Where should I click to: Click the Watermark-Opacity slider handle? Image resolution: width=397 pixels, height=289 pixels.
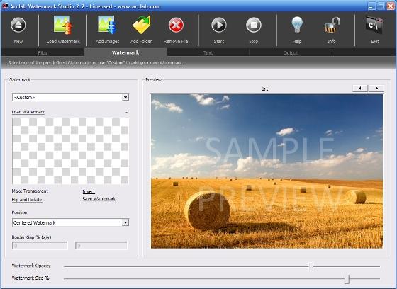coord(311,266)
